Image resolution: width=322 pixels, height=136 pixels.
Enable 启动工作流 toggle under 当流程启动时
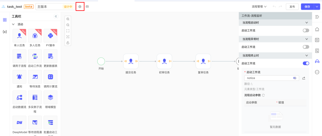(306, 30)
